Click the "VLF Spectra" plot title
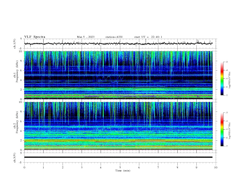Image resolution: width=243 pixels, height=188 pixels. tap(35, 37)
